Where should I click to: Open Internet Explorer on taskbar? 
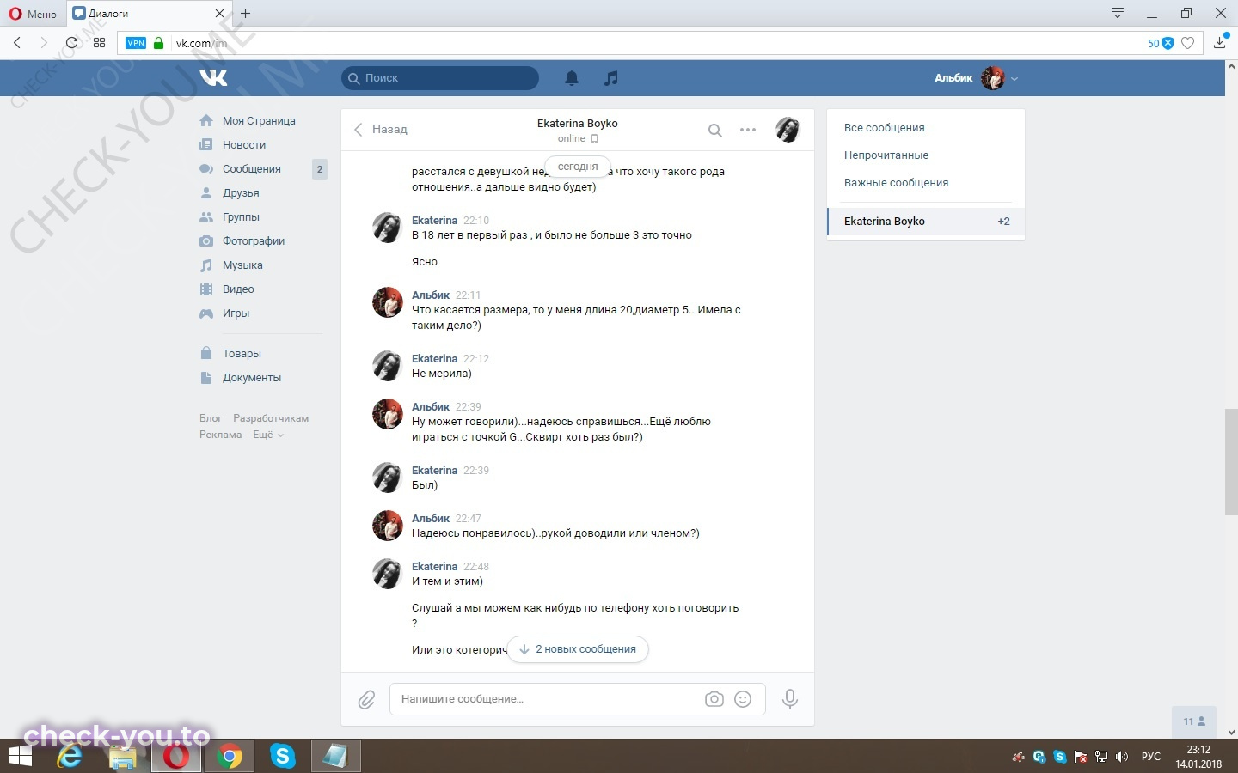tap(70, 757)
